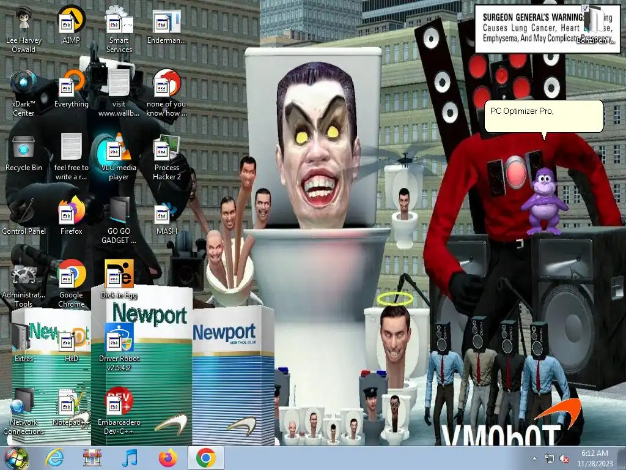Select the Enderman desktop shortcut
The height and width of the screenshot is (470, 626).
click(166, 26)
